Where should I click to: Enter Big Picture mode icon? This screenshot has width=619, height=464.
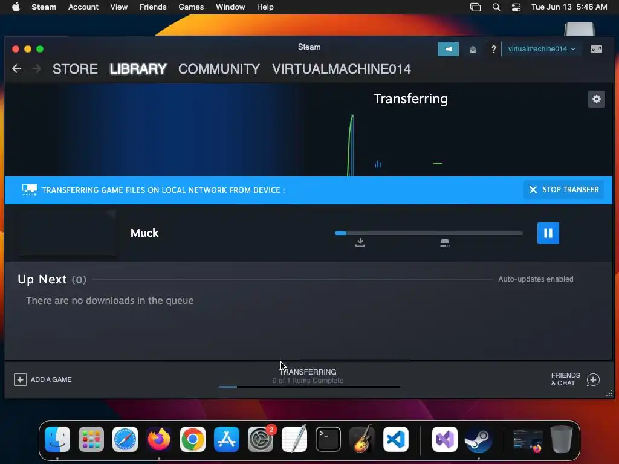(x=597, y=49)
